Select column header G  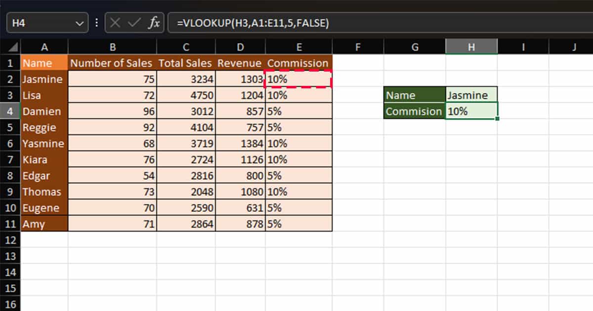415,47
